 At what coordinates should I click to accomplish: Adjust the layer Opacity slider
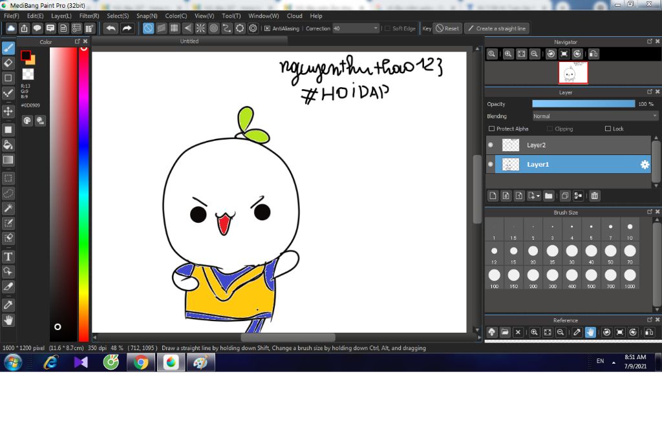coord(584,104)
